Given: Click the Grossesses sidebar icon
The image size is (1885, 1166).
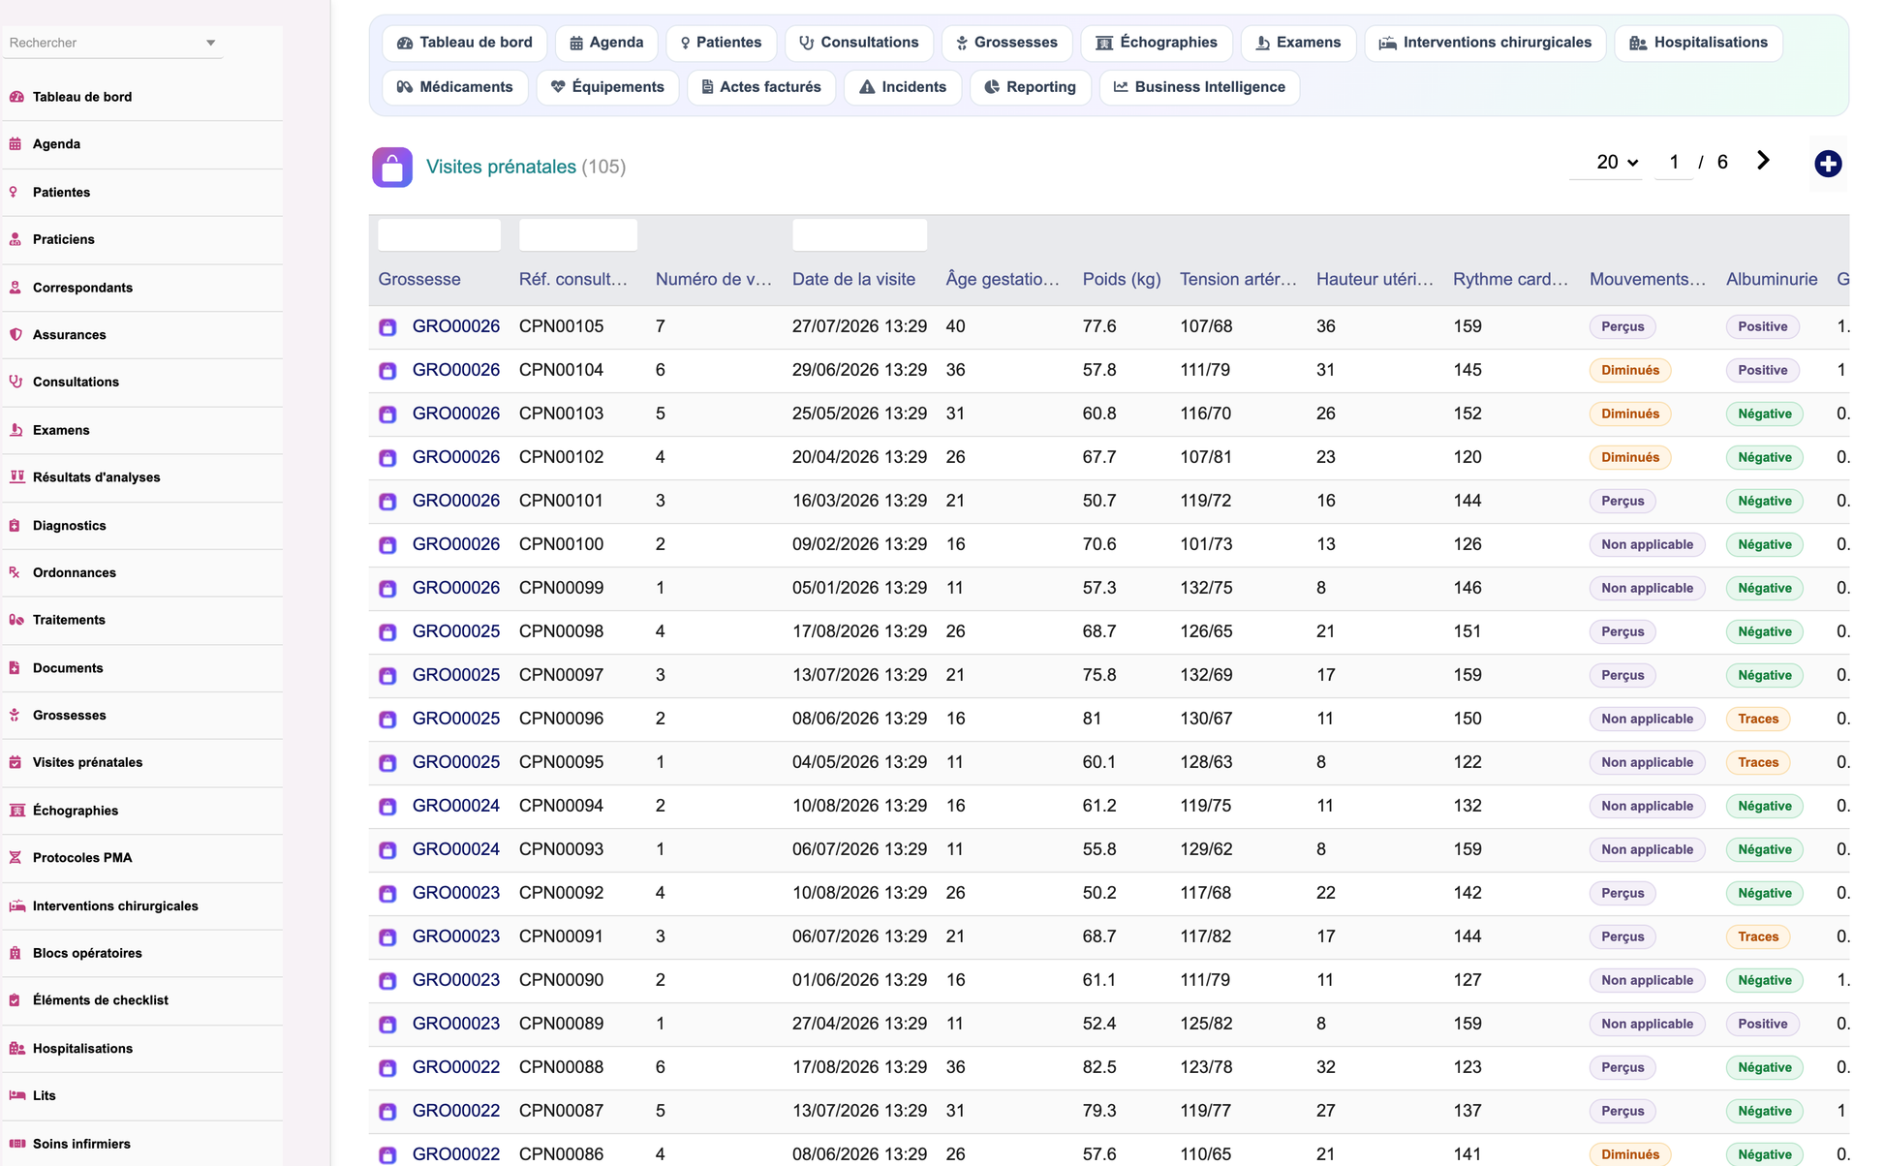Looking at the screenshot, I should coord(15,716).
